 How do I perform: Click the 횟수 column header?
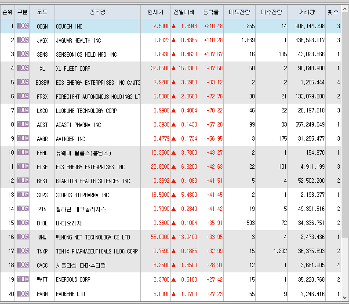click(333, 12)
